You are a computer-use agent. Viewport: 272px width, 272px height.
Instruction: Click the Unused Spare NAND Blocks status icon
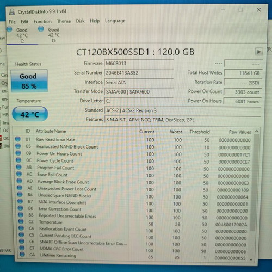pos(20,194)
